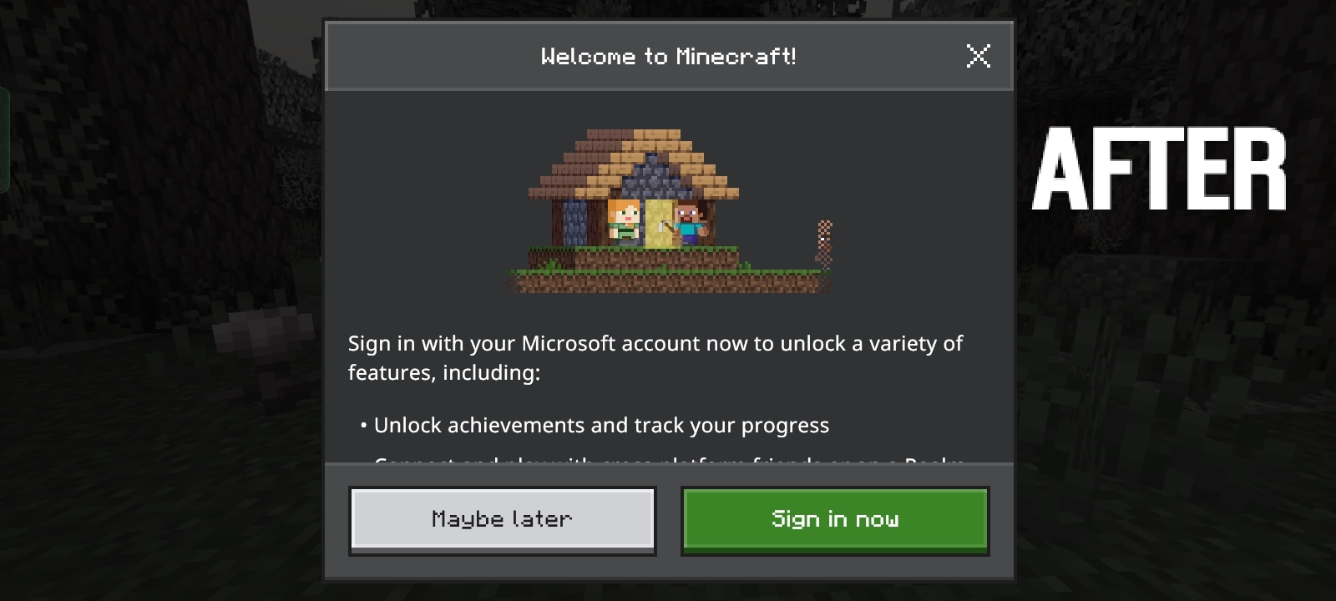1336x601 pixels.
Task: Tap the gray stone pile in background
Action: point(259,334)
